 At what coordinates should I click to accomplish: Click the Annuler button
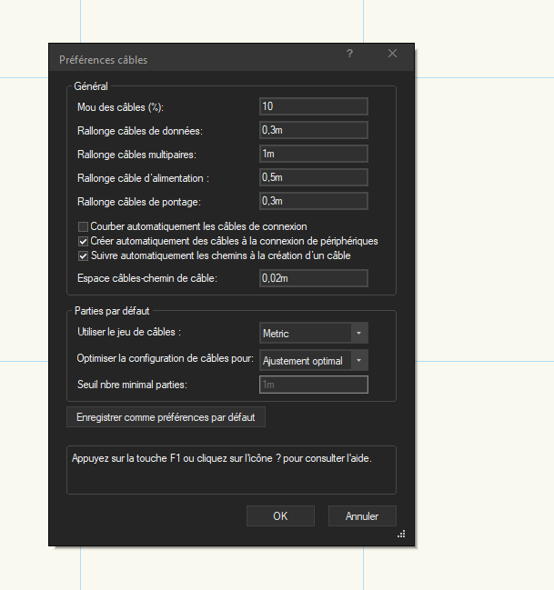tap(361, 515)
